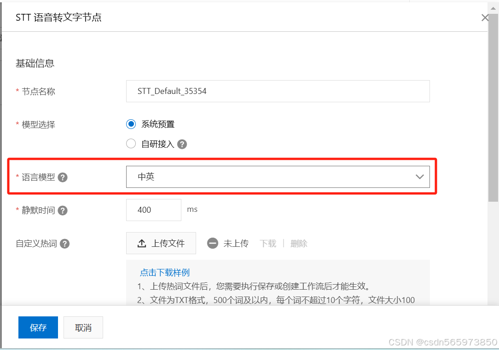Open the 语言模型 dropdown showing 中英
Image resolution: width=499 pixels, height=350 pixels.
278,177
